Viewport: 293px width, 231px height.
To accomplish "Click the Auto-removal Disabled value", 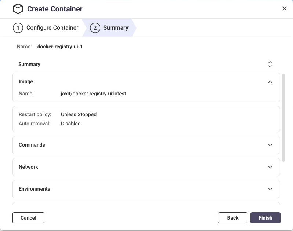I will (70, 124).
